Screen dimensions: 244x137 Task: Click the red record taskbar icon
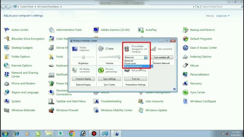pos(94,134)
